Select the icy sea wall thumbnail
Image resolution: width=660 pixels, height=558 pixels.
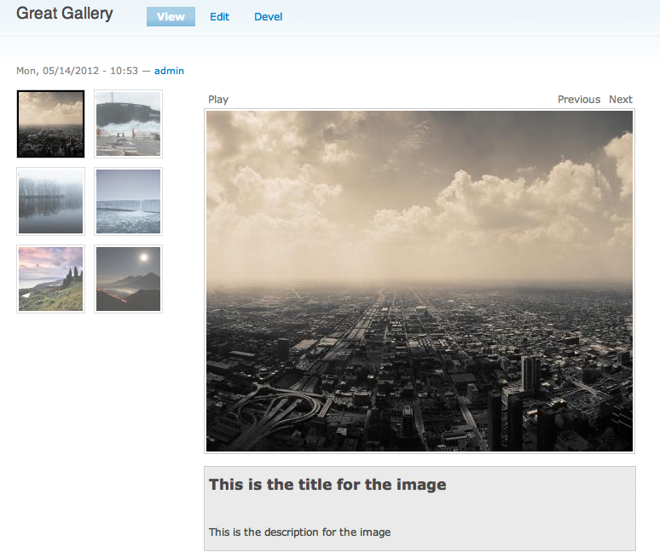tap(128, 201)
